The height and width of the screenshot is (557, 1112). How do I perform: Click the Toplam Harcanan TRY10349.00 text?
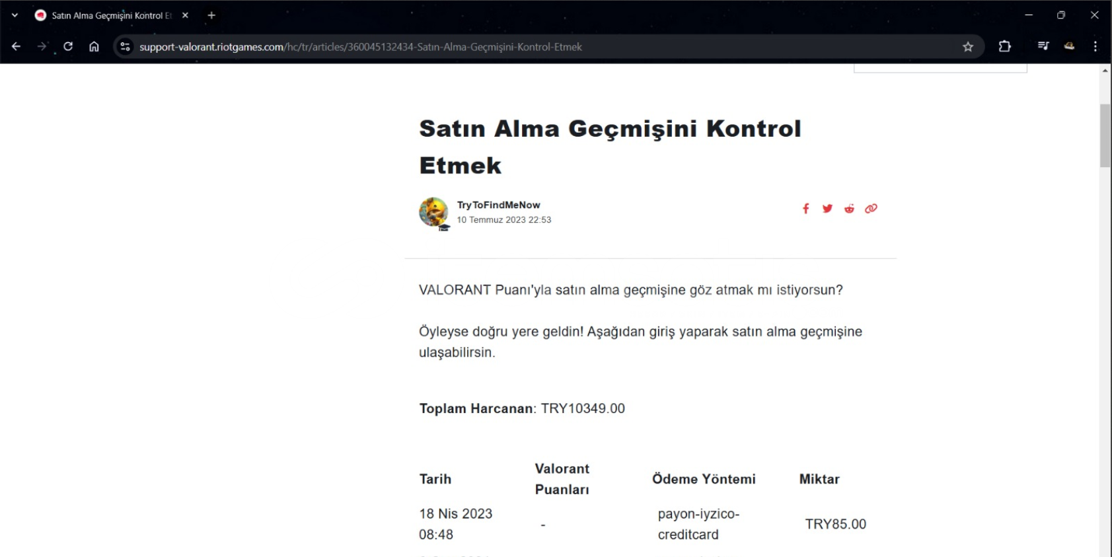click(x=522, y=408)
